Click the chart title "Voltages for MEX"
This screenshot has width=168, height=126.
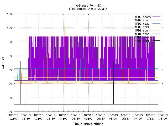click(x=88, y=6)
